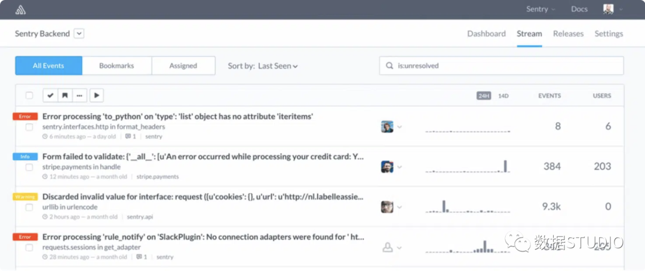Expand the Sentry Backend project dropdown
Screen dimensions: 645x271
click(x=79, y=33)
